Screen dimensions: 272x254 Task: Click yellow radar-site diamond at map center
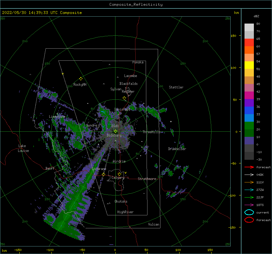click(115, 131)
